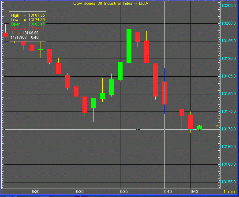Image resolution: width=239 pixels, height=197 pixels.
Task: Click the small tick marker on white horizontal line
Action: [x=138, y=130]
